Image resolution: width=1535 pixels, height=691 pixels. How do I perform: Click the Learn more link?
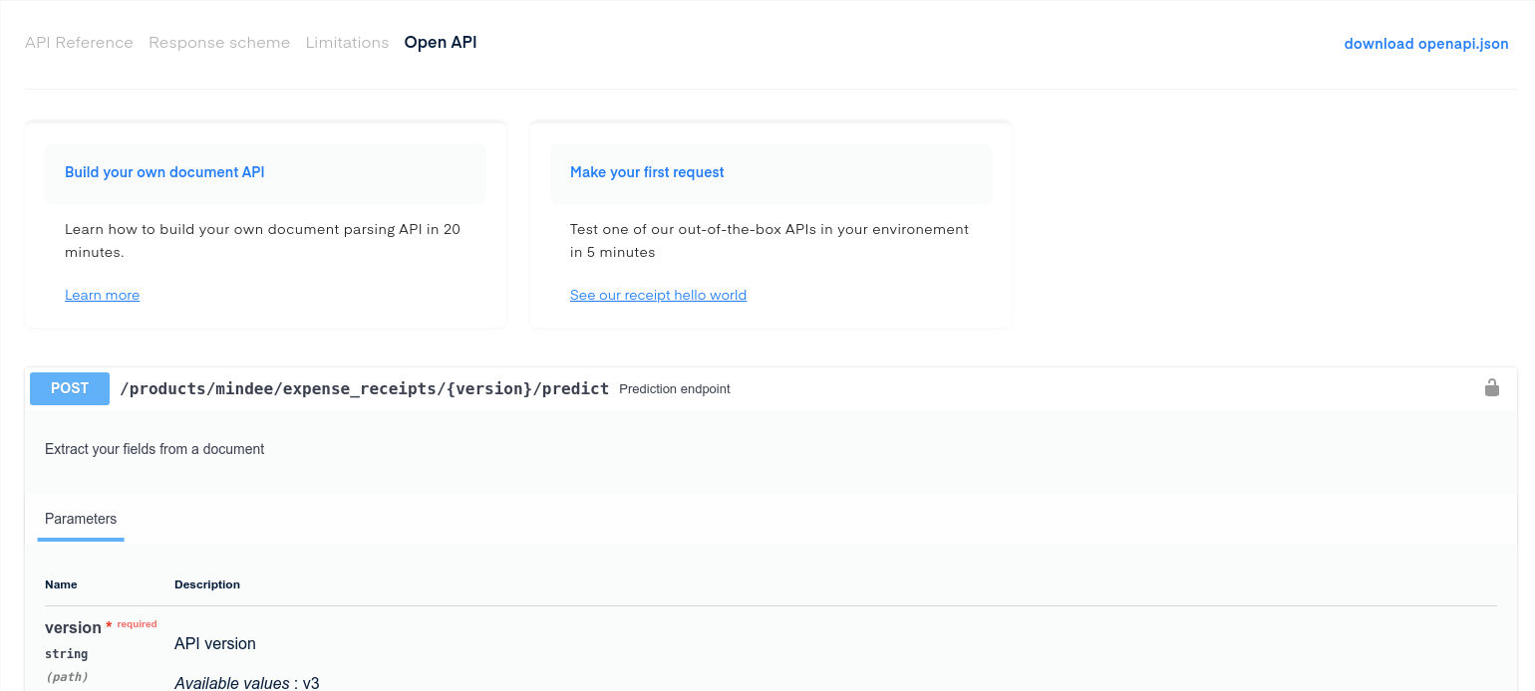pyautogui.click(x=102, y=295)
